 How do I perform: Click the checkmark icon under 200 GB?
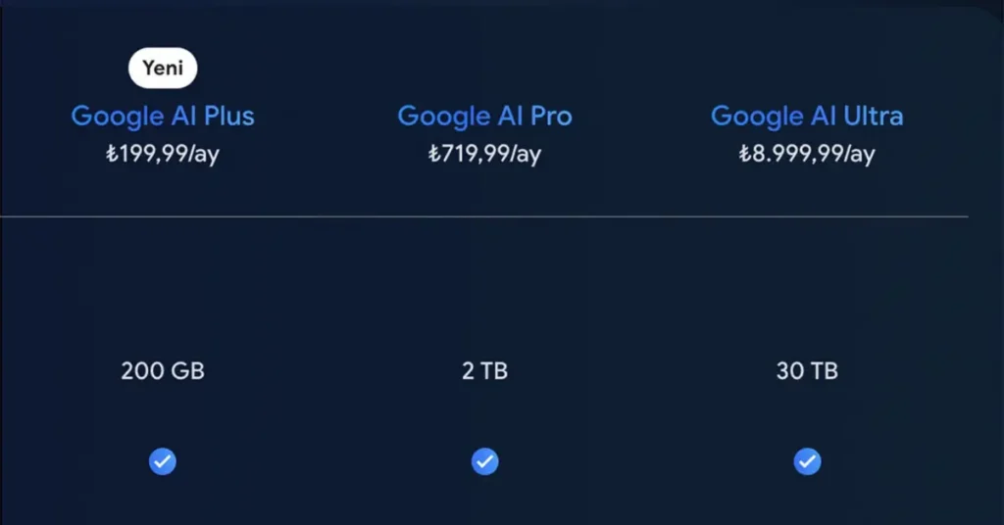tap(163, 460)
